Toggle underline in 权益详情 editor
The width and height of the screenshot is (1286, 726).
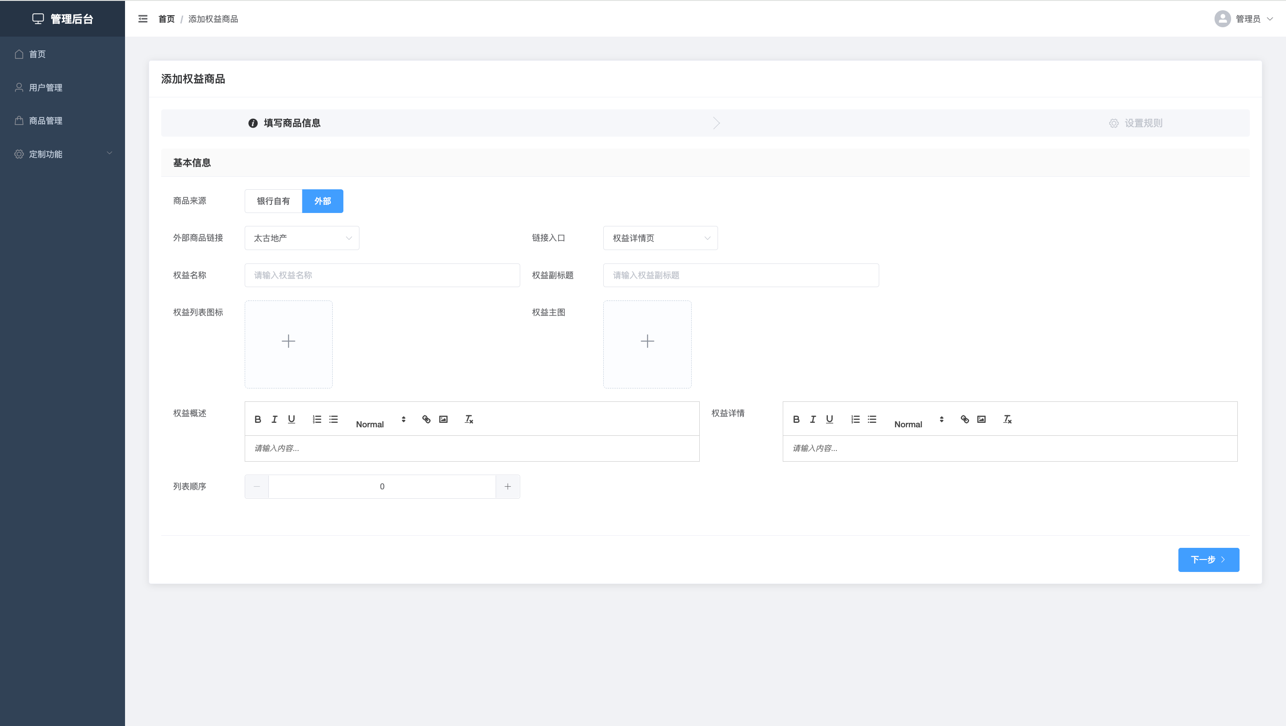[830, 419]
